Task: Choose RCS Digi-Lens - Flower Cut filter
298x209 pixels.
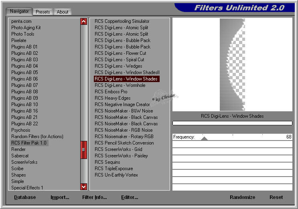Action: coord(120,53)
